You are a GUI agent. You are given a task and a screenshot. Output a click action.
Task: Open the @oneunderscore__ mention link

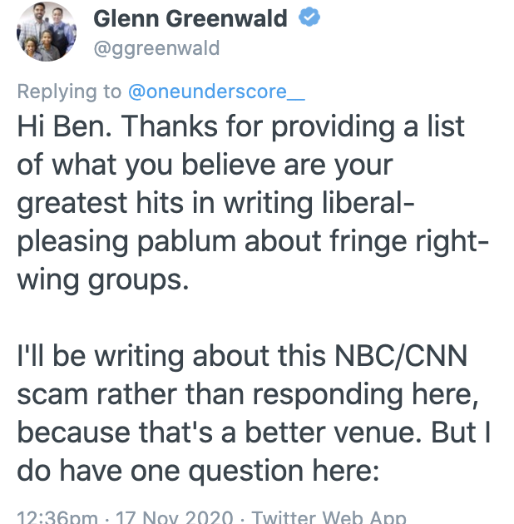pos(216,91)
